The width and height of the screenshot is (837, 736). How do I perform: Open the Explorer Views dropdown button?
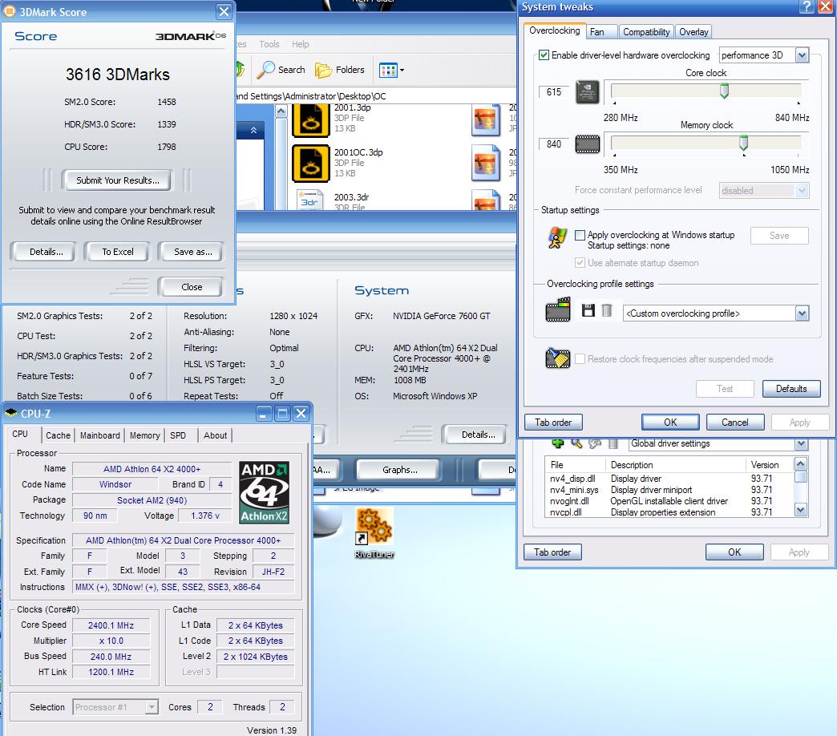pos(391,70)
